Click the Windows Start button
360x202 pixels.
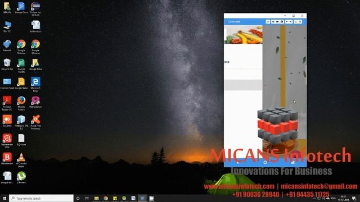tap(4, 198)
